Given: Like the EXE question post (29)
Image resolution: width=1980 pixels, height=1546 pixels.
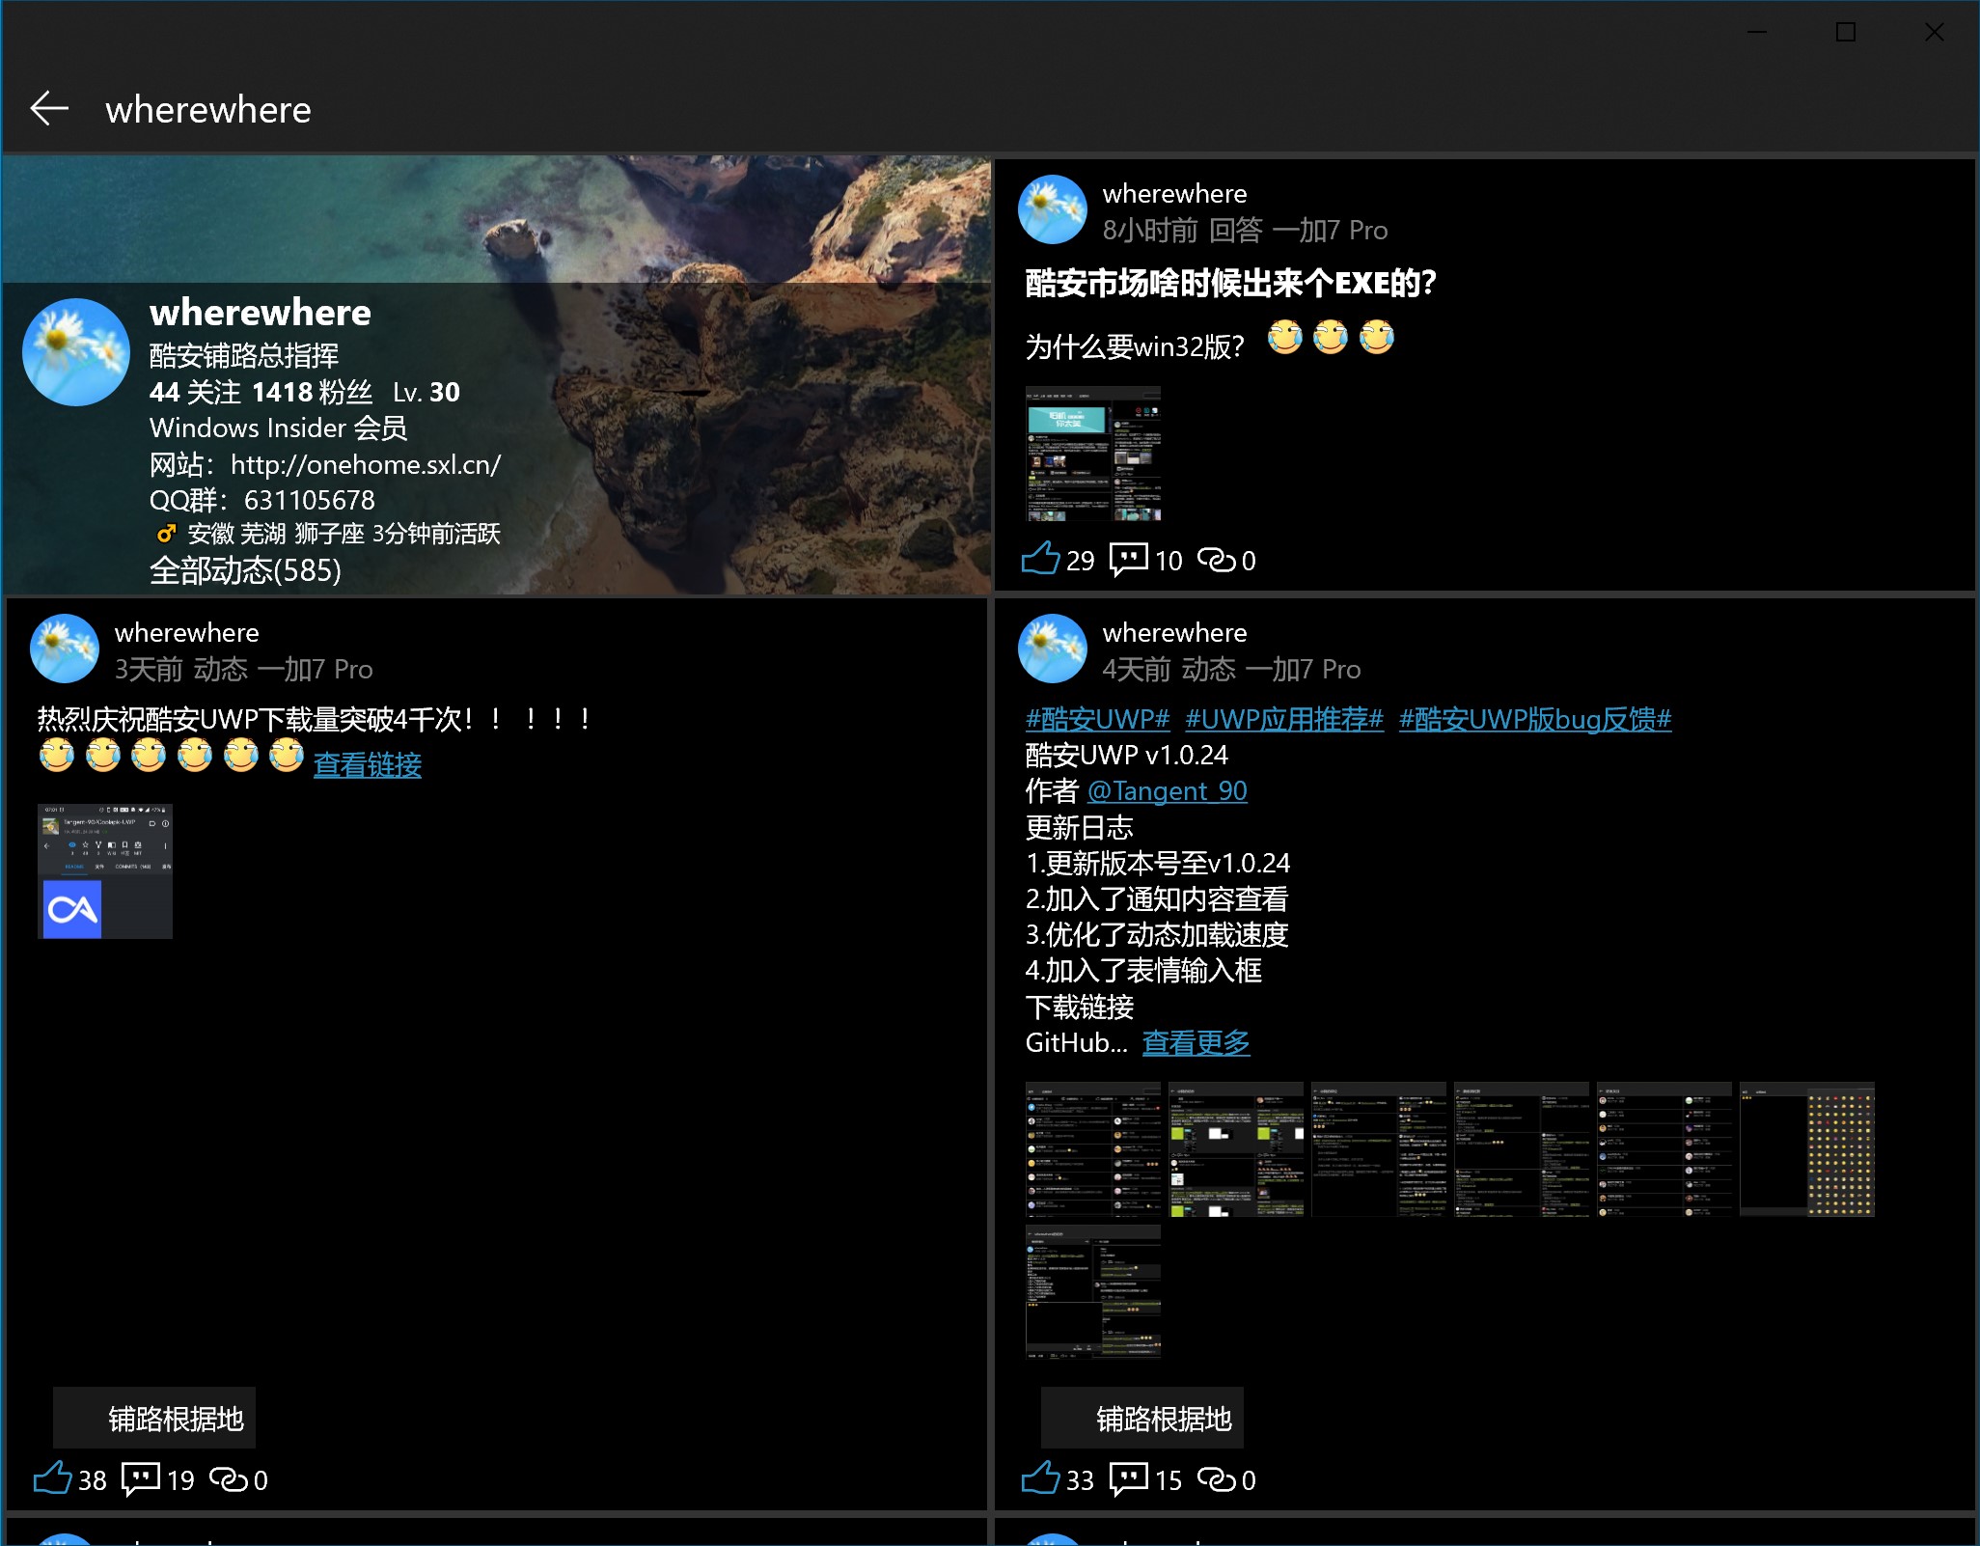Looking at the screenshot, I should click(x=1041, y=559).
